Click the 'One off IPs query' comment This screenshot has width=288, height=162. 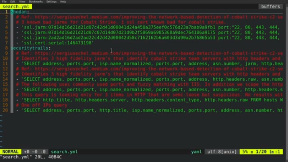pyautogui.click(x=42, y=105)
